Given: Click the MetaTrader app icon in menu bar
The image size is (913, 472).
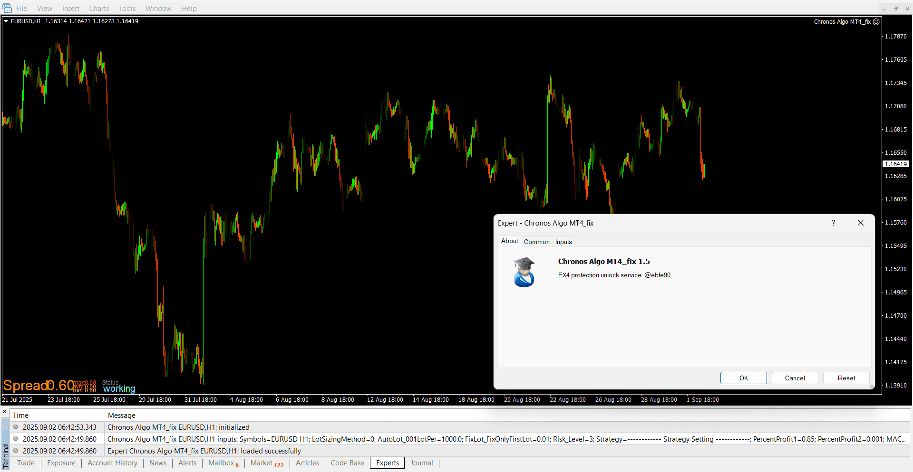Looking at the screenshot, I should click(7, 8).
